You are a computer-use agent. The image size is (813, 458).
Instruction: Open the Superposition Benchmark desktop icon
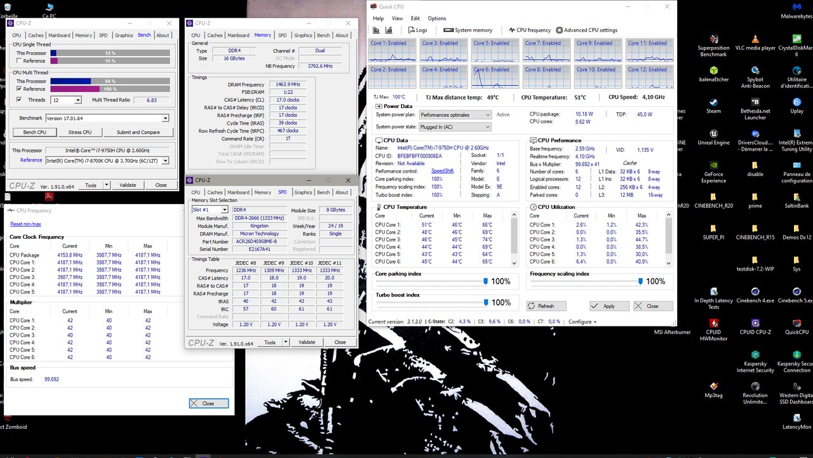[713, 46]
